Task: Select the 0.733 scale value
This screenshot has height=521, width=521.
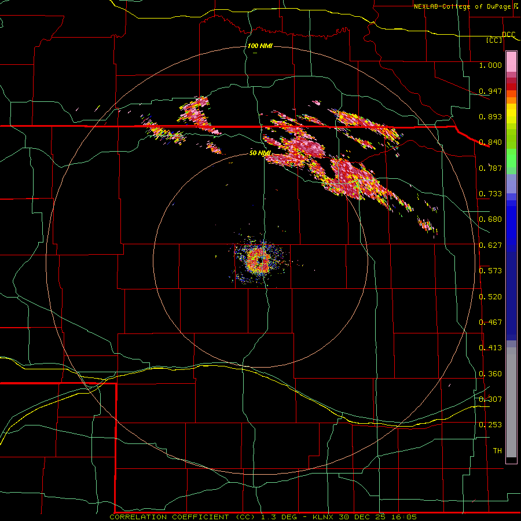Action: click(x=490, y=194)
